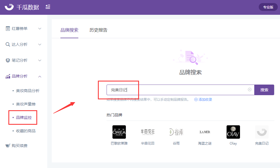
Task: Select the LA MER brand logo
Action: click(x=205, y=132)
